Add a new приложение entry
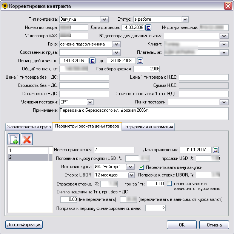The image size is (234, 234). pos(14,139)
